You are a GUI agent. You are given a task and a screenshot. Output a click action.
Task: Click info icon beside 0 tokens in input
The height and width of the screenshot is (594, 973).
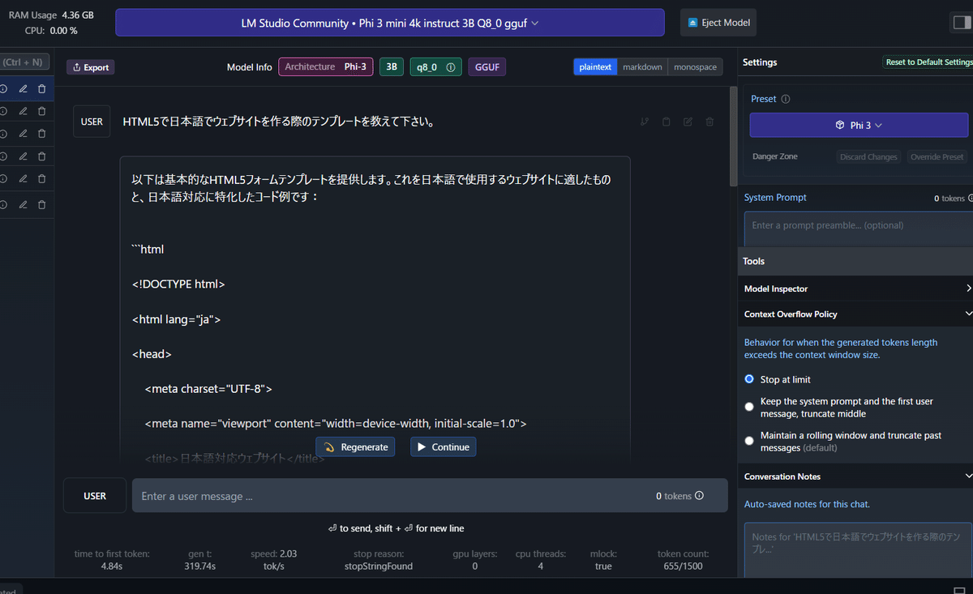[699, 496]
